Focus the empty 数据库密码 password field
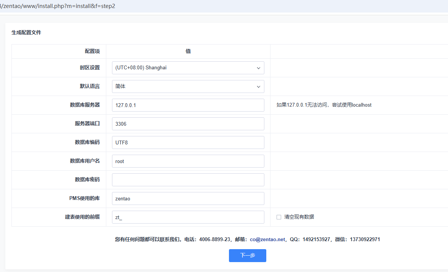The width and height of the screenshot is (448, 272). pyautogui.click(x=188, y=179)
